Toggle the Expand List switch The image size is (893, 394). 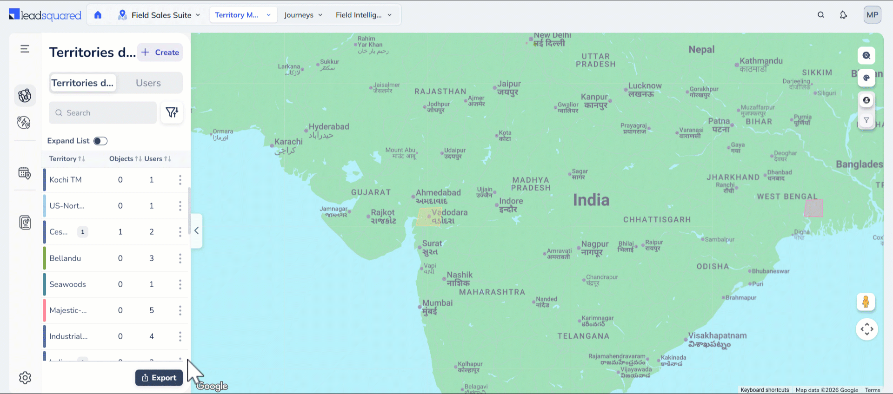coord(100,141)
